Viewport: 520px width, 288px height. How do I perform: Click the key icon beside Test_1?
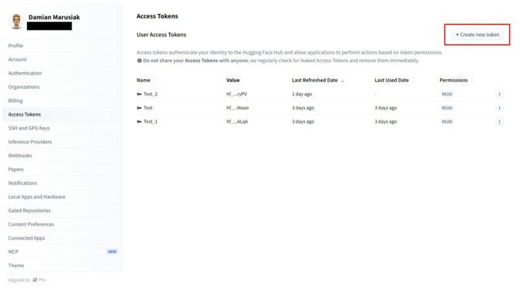[139, 122]
